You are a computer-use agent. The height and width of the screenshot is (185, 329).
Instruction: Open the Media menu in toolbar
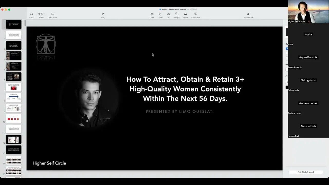(185, 14)
